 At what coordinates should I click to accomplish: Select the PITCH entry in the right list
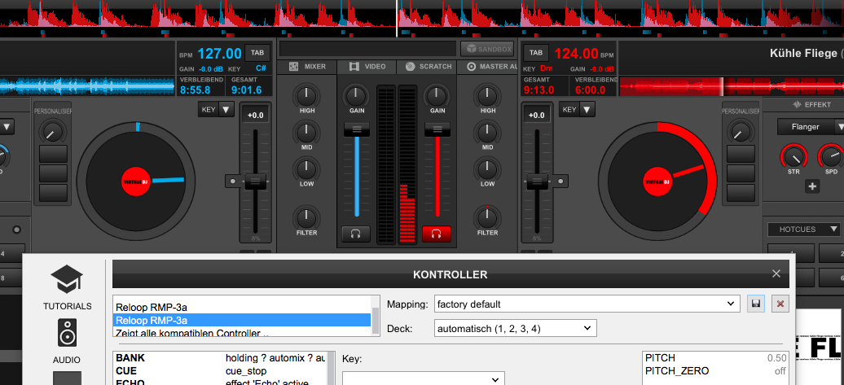click(x=715, y=358)
